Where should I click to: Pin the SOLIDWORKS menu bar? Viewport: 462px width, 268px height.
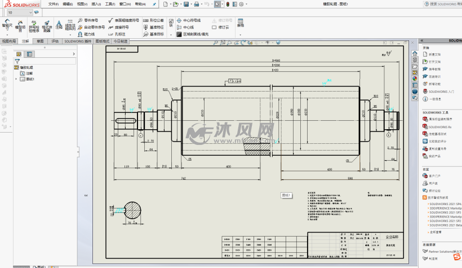[x=155, y=4]
